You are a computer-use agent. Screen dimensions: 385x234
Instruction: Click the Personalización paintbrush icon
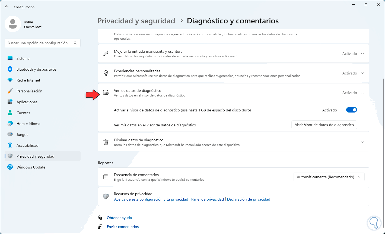pos(10,91)
